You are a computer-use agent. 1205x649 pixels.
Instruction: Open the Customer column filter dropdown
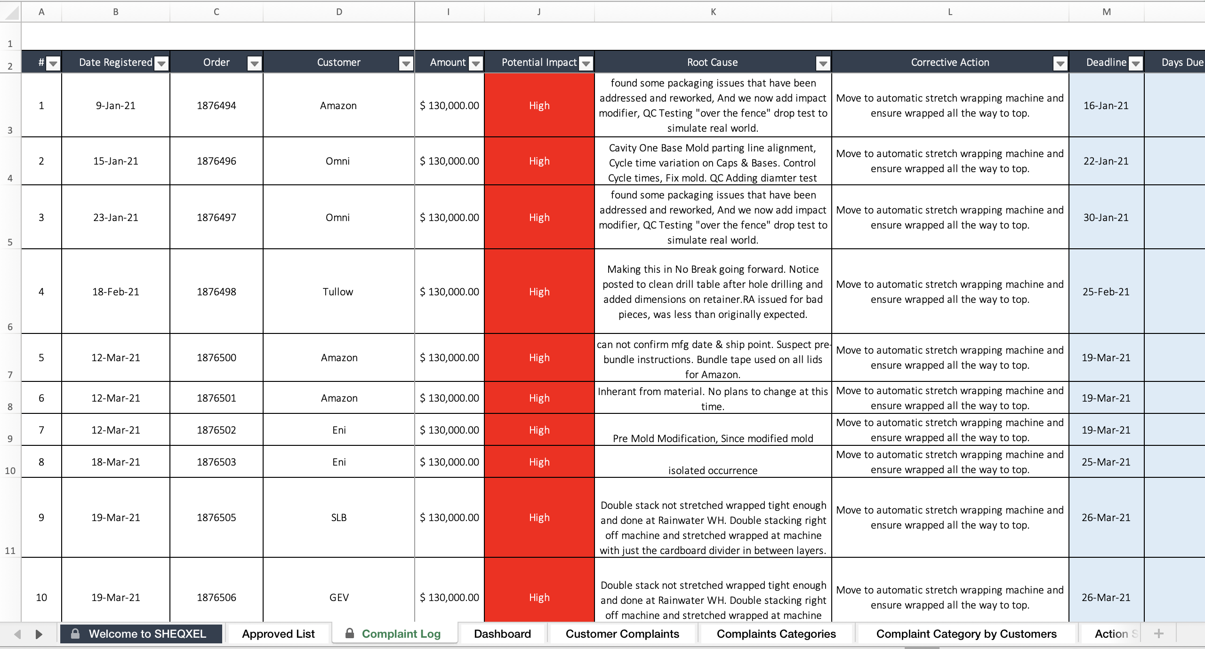pyautogui.click(x=406, y=63)
